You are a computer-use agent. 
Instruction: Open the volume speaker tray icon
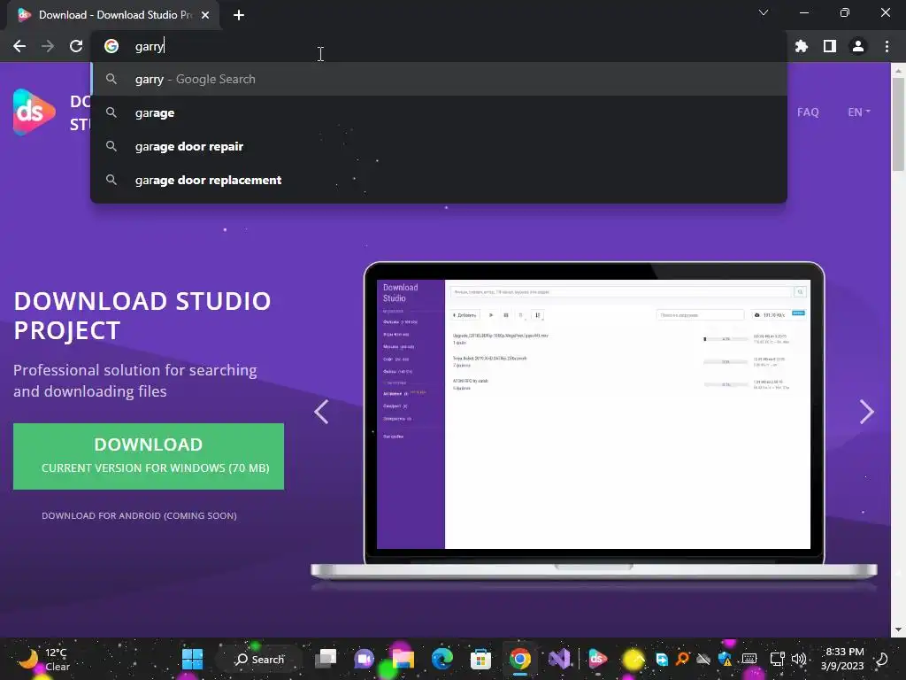coord(799,659)
